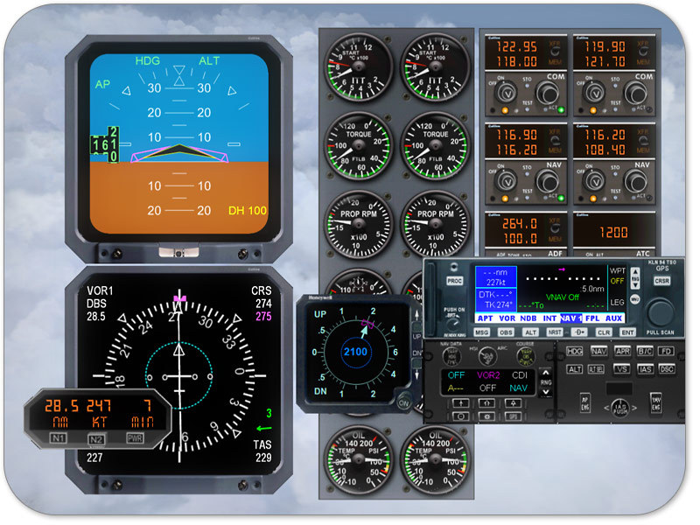Flip XFR/MEM switch on NAV 108.40 radio
The image size is (700, 525).
pos(643,141)
